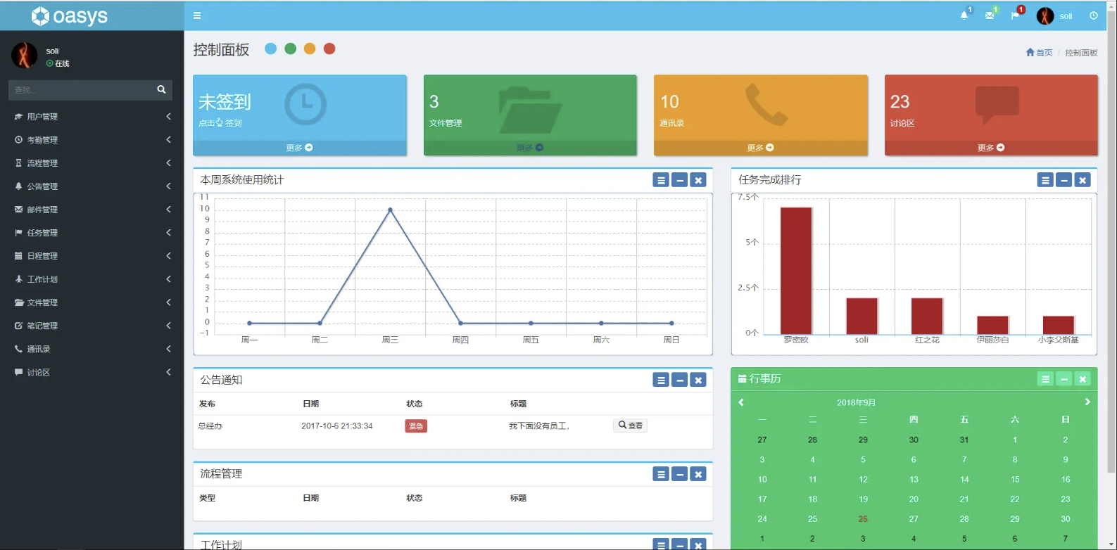Viewport: 1117px width, 550px height.
Task: Close the 行事历 calendar panel
Action: (x=1083, y=379)
